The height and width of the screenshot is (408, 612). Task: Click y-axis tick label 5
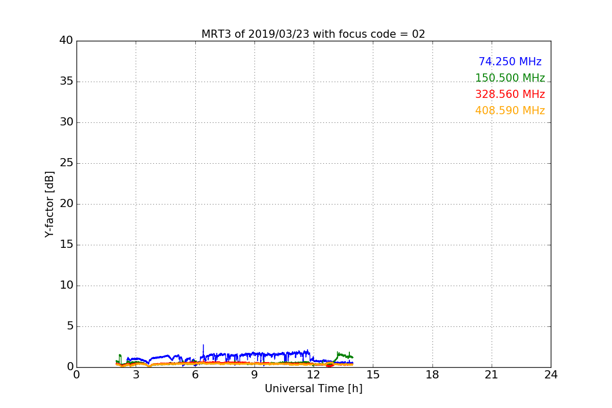point(70,326)
